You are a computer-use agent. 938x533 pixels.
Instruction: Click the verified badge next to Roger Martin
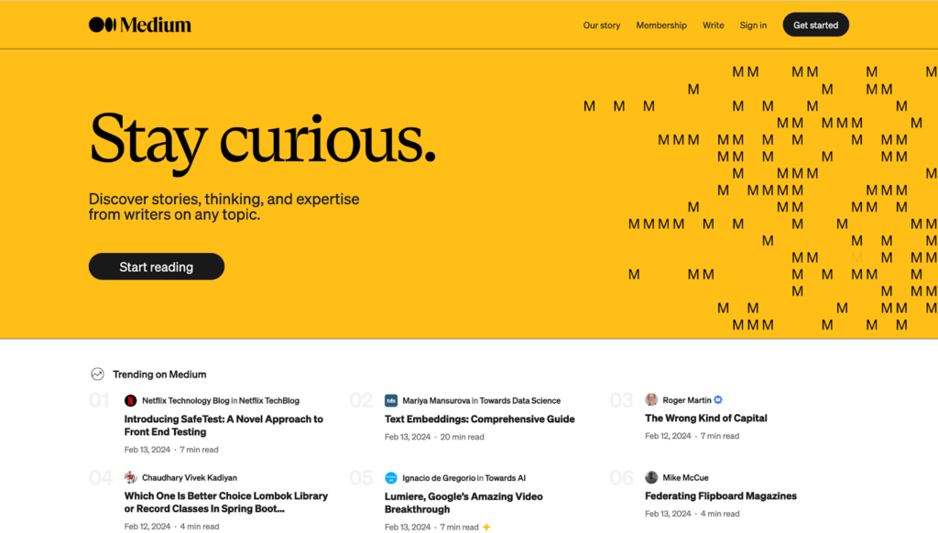coord(718,399)
